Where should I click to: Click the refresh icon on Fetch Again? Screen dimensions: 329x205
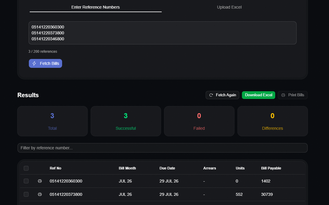(211, 95)
